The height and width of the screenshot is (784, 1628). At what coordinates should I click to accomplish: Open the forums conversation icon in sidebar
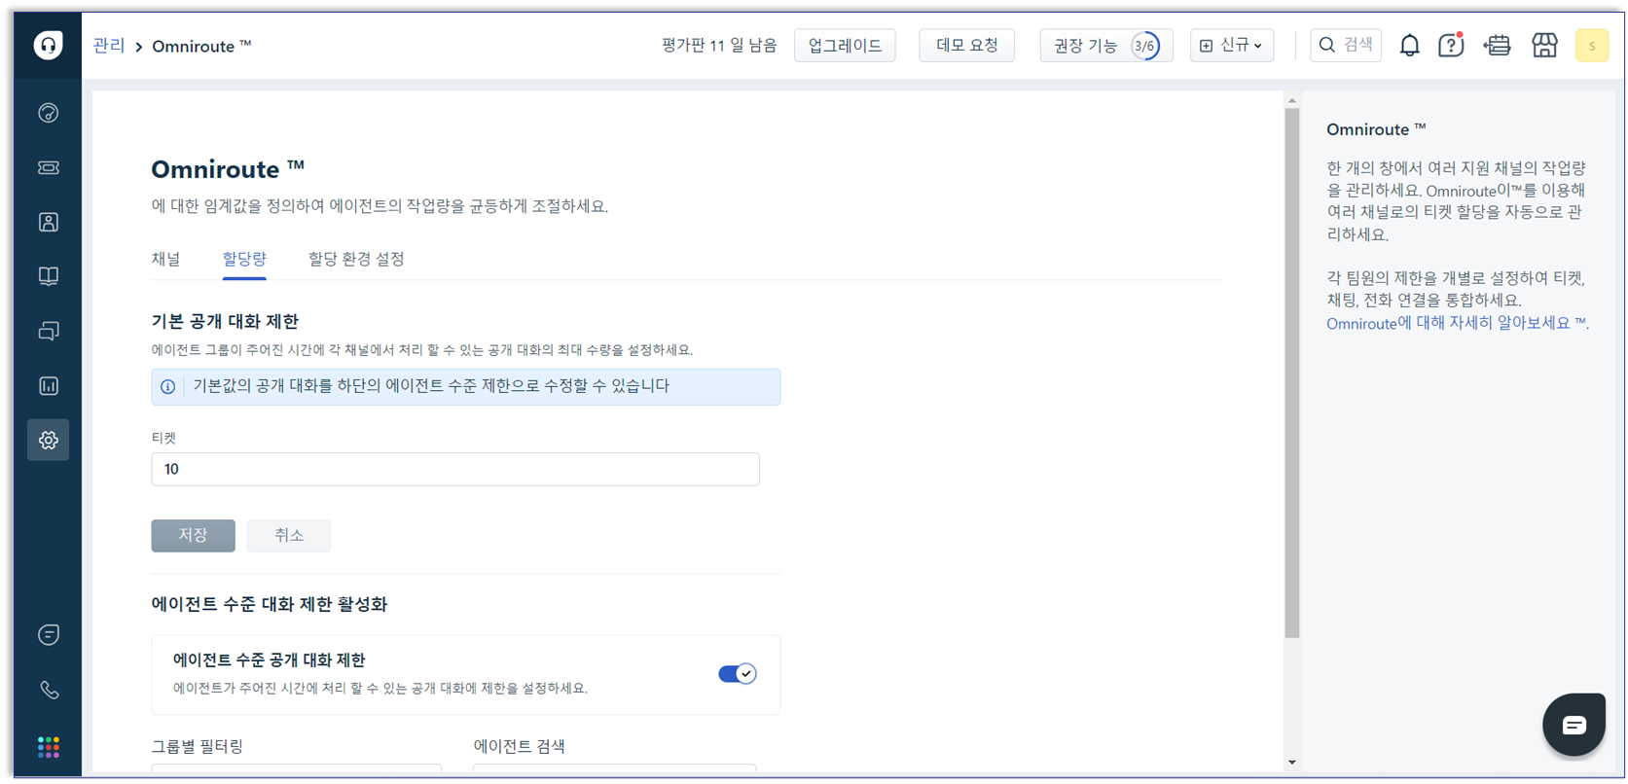coord(48,331)
